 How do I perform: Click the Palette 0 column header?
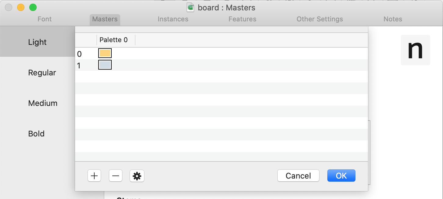pyautogui.click(x=114, y=40)
